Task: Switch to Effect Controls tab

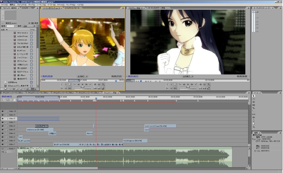Action: click(x=72, y=8)
